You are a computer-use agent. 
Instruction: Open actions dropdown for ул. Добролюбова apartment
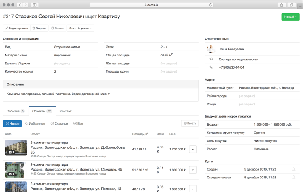pos(193,149)
